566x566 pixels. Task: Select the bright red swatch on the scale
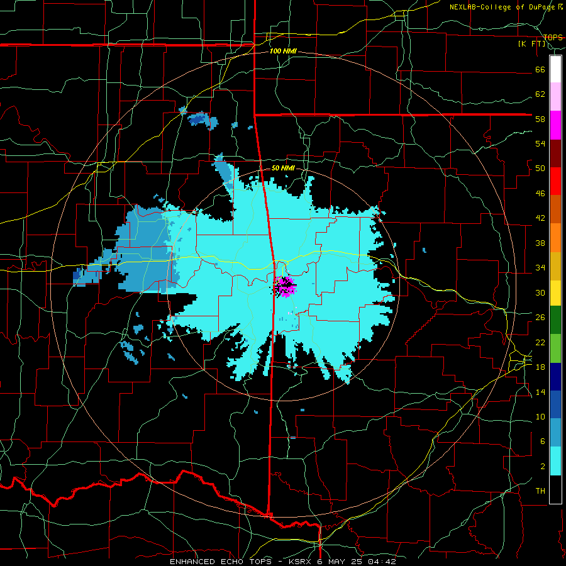click(x=555, y=181)
